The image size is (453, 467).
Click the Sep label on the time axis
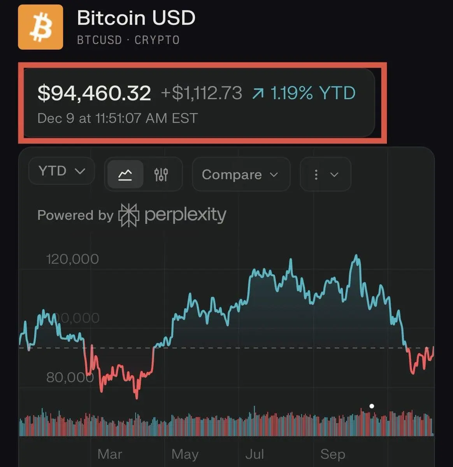coord(332,454)
